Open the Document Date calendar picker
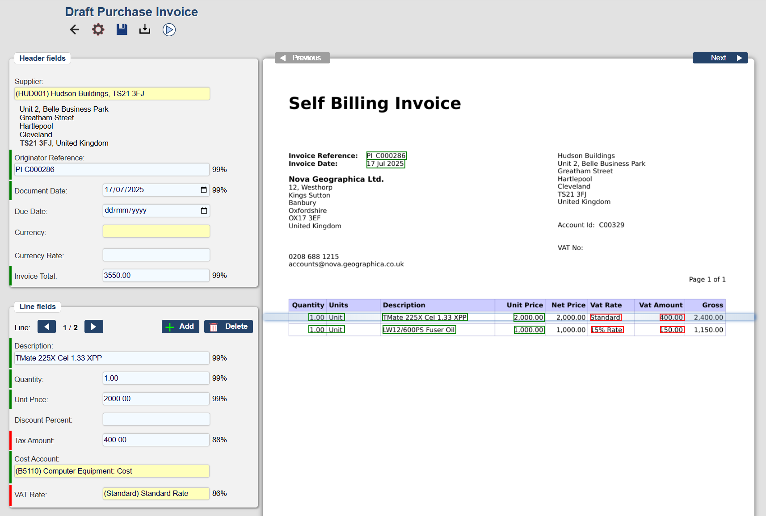Image resolution: width=766 pixels, height=516 pixels. [204, 190]
